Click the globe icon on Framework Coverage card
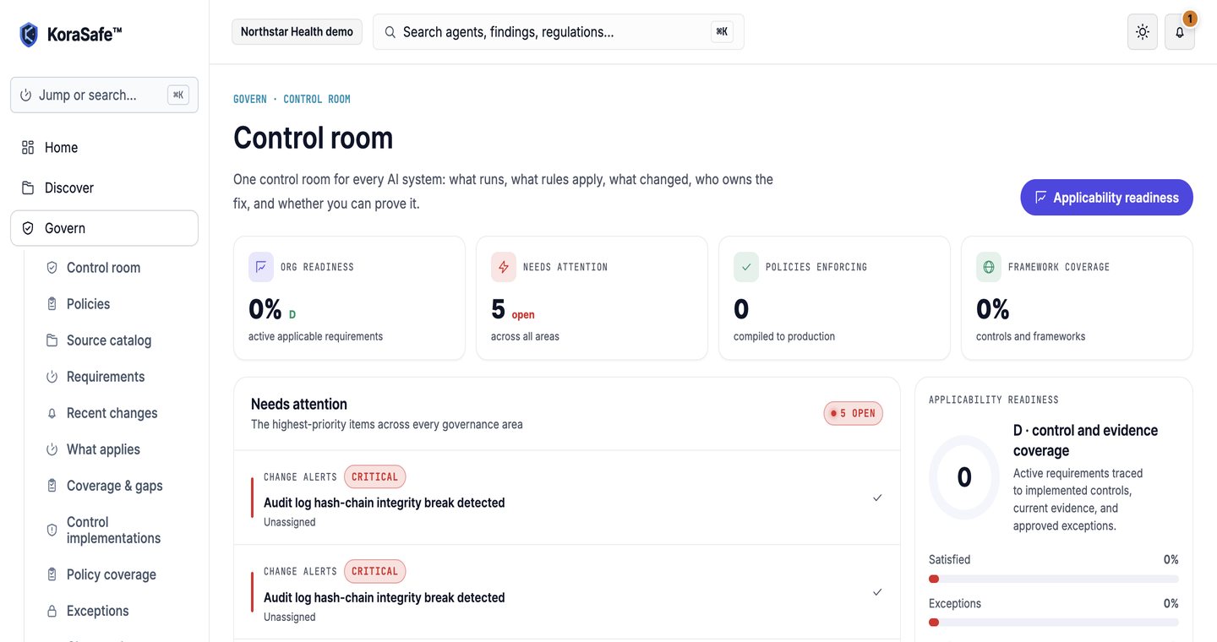The height and width of the screenshot is (642, 1217). [989, 267]
